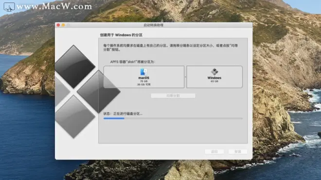Screen dimensions: 321x180
Task: Click the 均等分割 (divide equally) button
Action: pos(173,96)
